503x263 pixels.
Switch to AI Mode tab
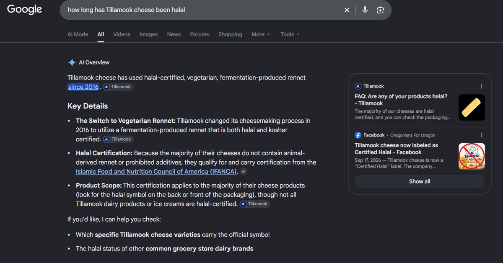[x=78, y=34]
